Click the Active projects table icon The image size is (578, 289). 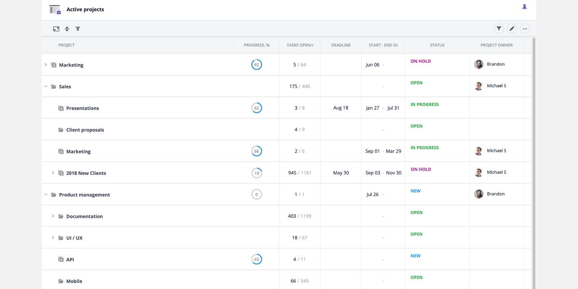click(54, 9)
